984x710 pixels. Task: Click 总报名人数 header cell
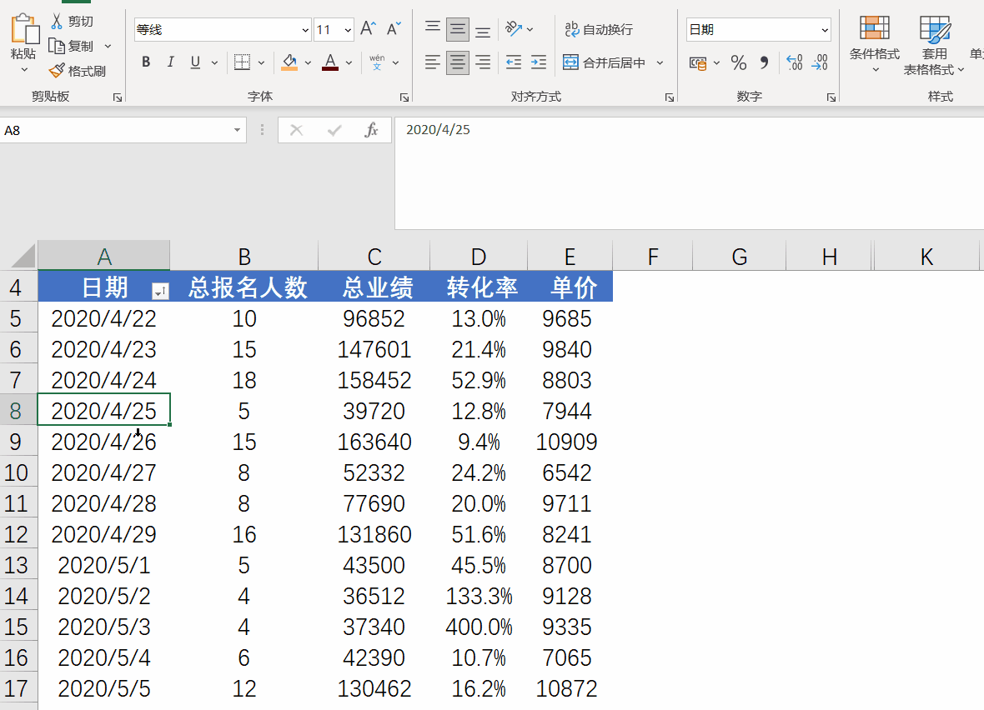(x=244, y=287)
